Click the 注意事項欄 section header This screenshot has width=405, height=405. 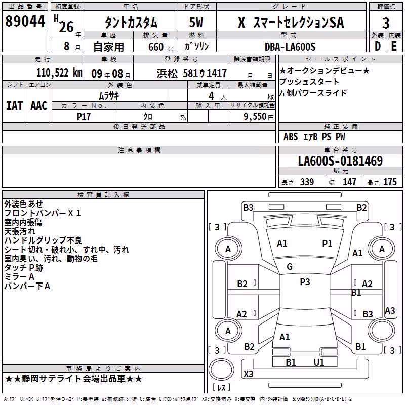tap(139, 150)
